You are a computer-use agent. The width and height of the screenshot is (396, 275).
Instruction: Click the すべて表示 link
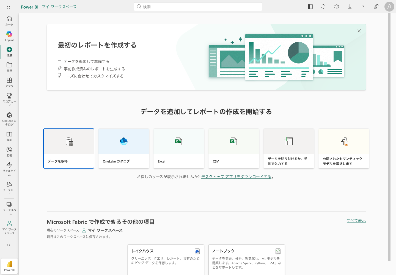pyautogui.click(x=356, y=221)
